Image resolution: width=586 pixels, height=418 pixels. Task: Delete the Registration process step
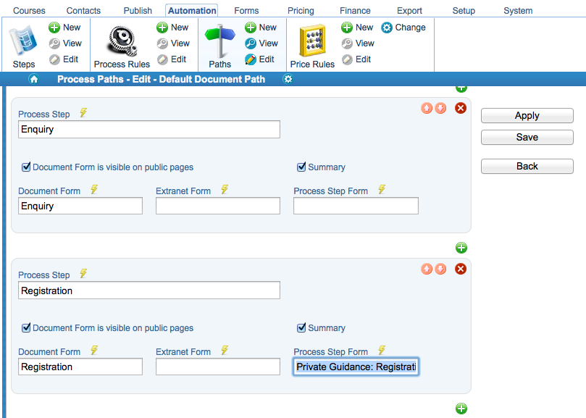(x=461, y=269)
